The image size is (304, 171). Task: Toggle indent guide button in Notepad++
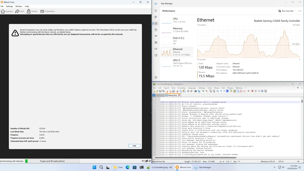(227, 91)
